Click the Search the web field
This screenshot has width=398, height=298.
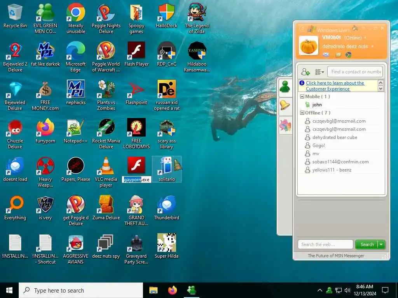[325, 244]
